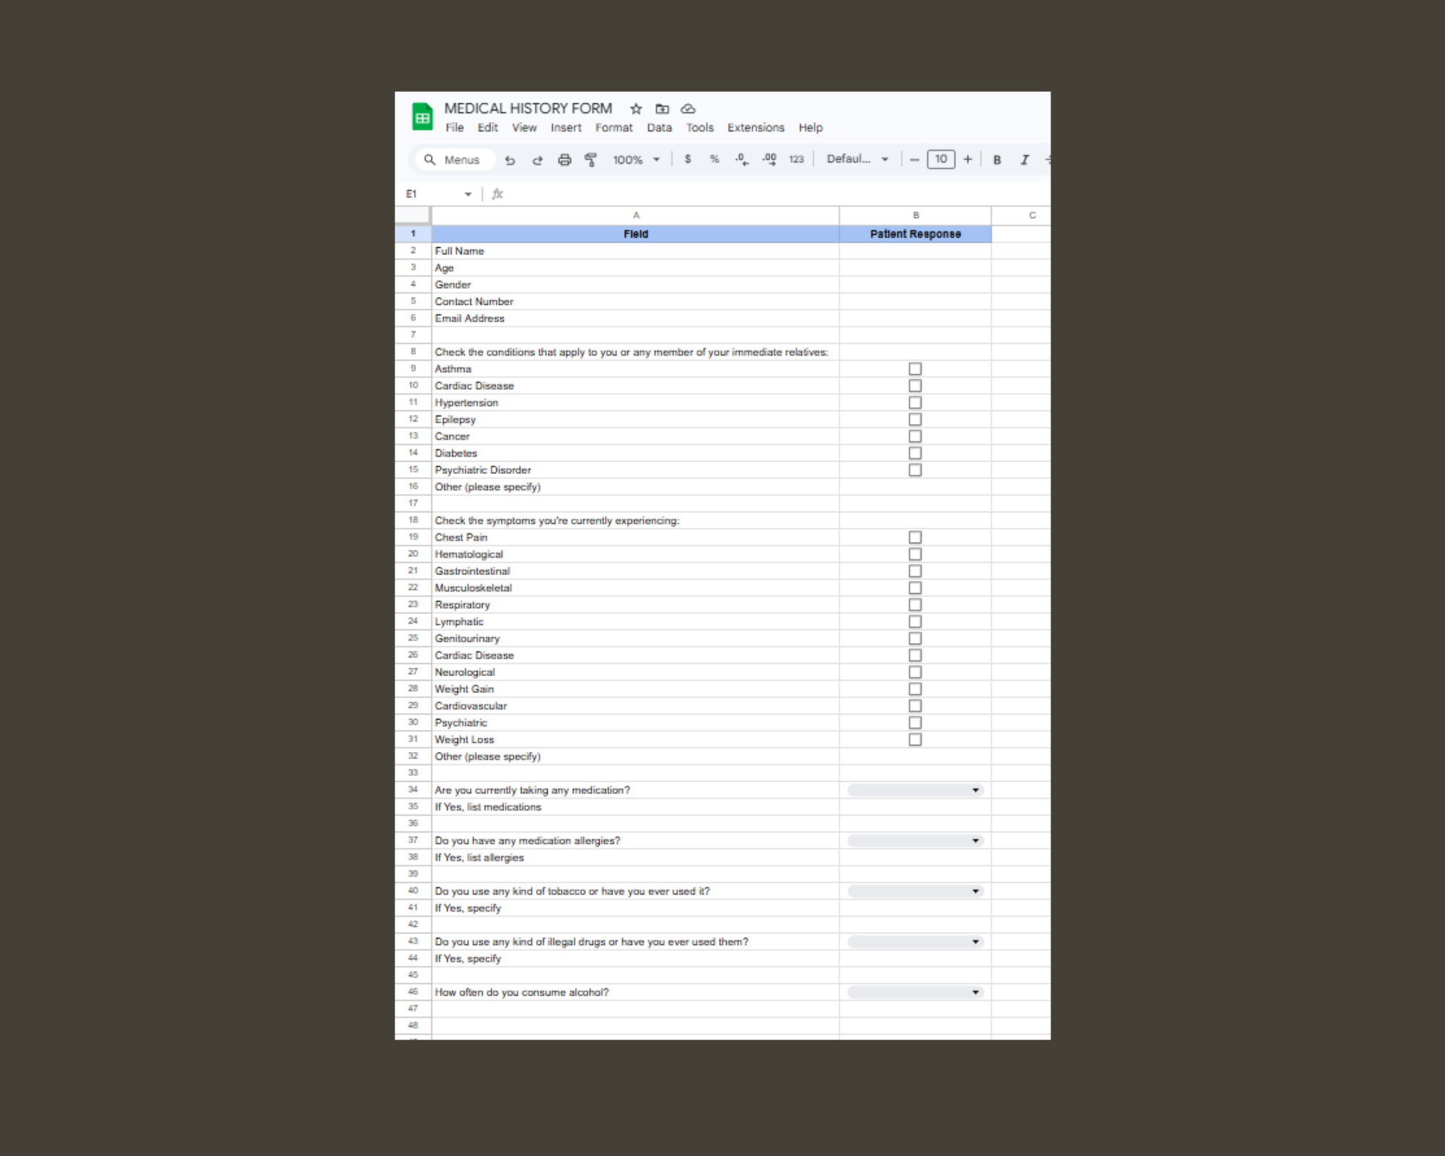The height and width of the screenshot is (1156, 1445).
Task: Check the Asthma checkbox
Action: [915, 368]
